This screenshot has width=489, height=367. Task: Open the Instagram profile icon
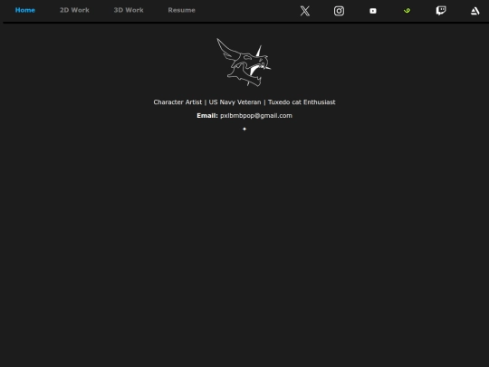click(x=339, y=11)
